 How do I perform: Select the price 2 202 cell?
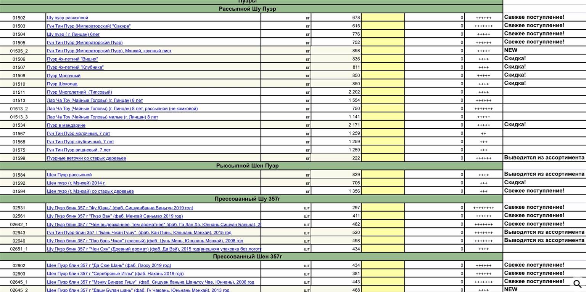pos(336,92)
